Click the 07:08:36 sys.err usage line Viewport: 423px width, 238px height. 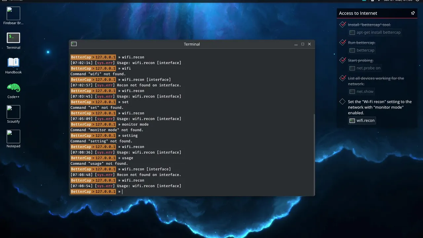click(x=126, y=152)
